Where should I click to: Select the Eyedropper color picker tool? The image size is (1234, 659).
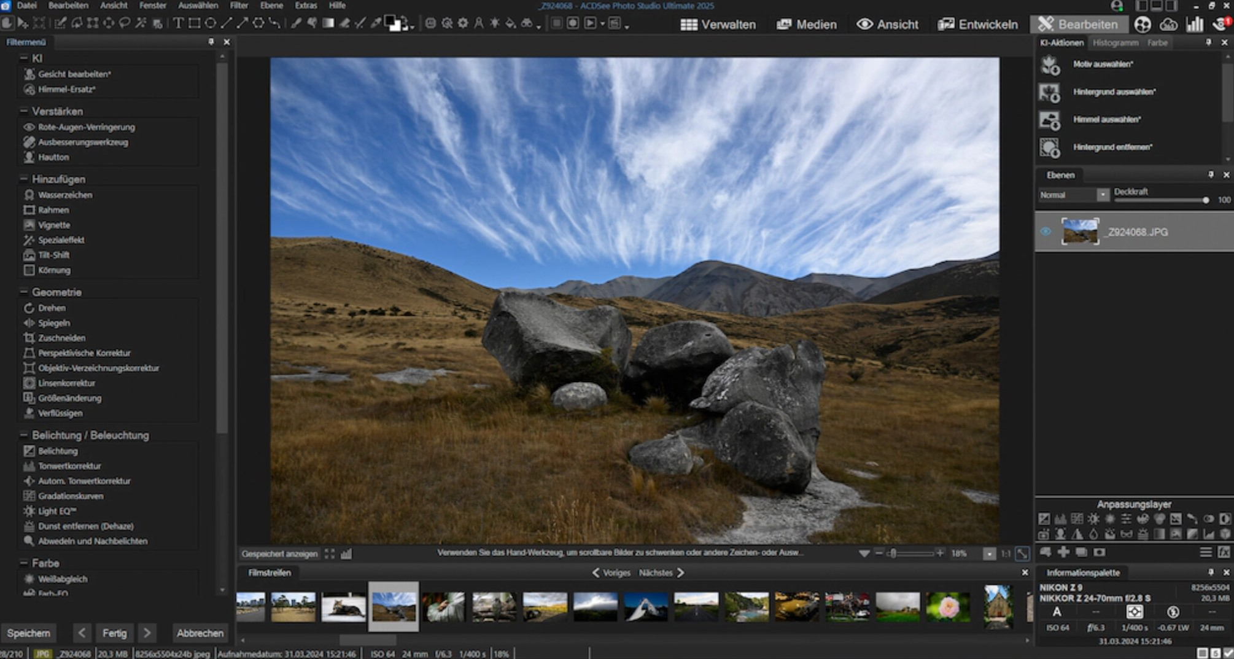coord(376,23)
